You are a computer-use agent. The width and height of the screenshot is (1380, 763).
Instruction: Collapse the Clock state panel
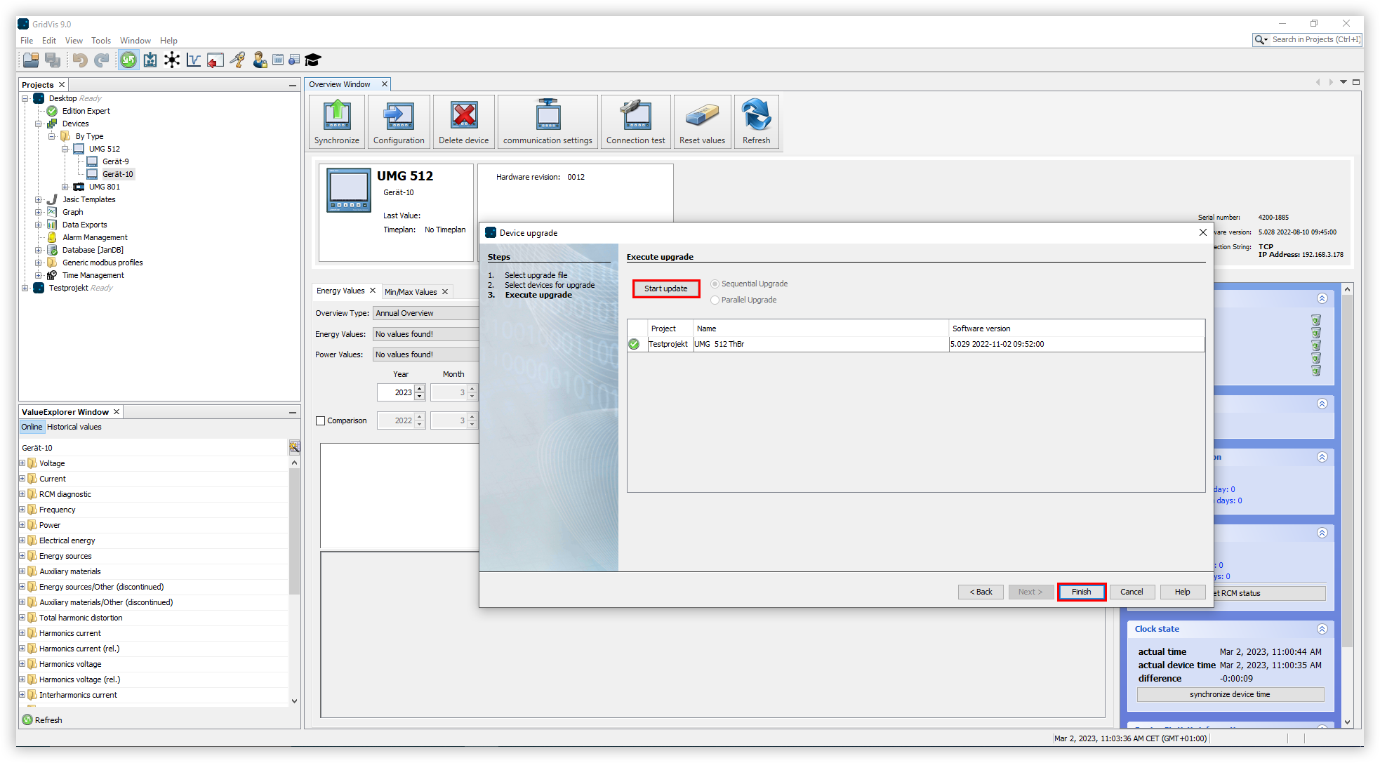tap(1322, 629)
